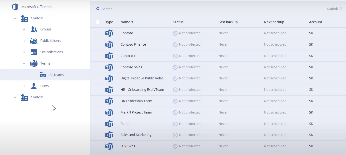Click the Not protected status icon for U.S. Sales
346x155 pixels.
(175, 146)
